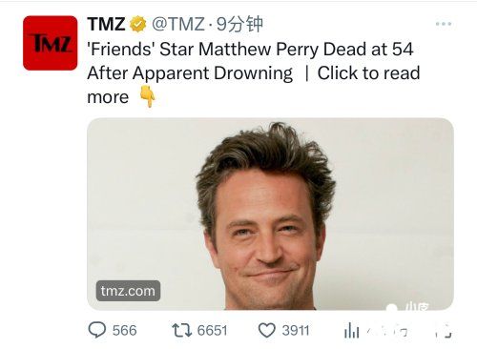Viewport: 477px width, 349px height.
Task: Click the 6651 retweets count
Action: click(212, 330)
